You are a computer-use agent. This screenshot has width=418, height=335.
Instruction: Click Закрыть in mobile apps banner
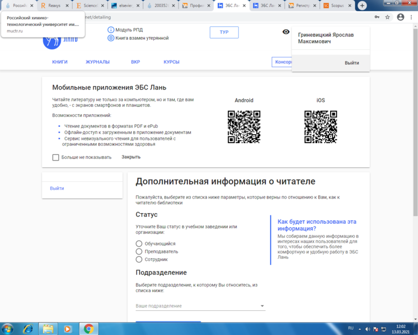click(x=131, y=157)
